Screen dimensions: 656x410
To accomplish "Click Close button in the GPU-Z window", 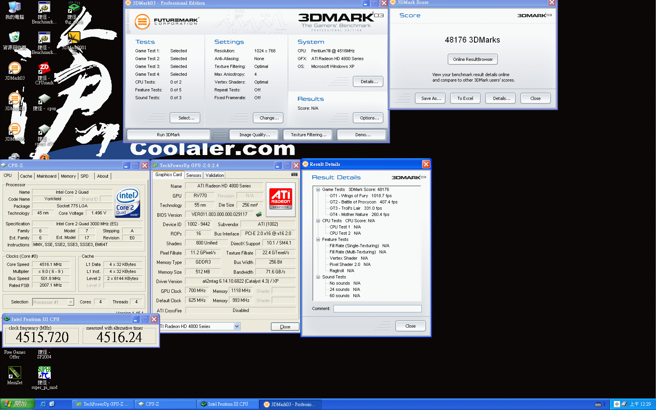I will coord(285,327).
